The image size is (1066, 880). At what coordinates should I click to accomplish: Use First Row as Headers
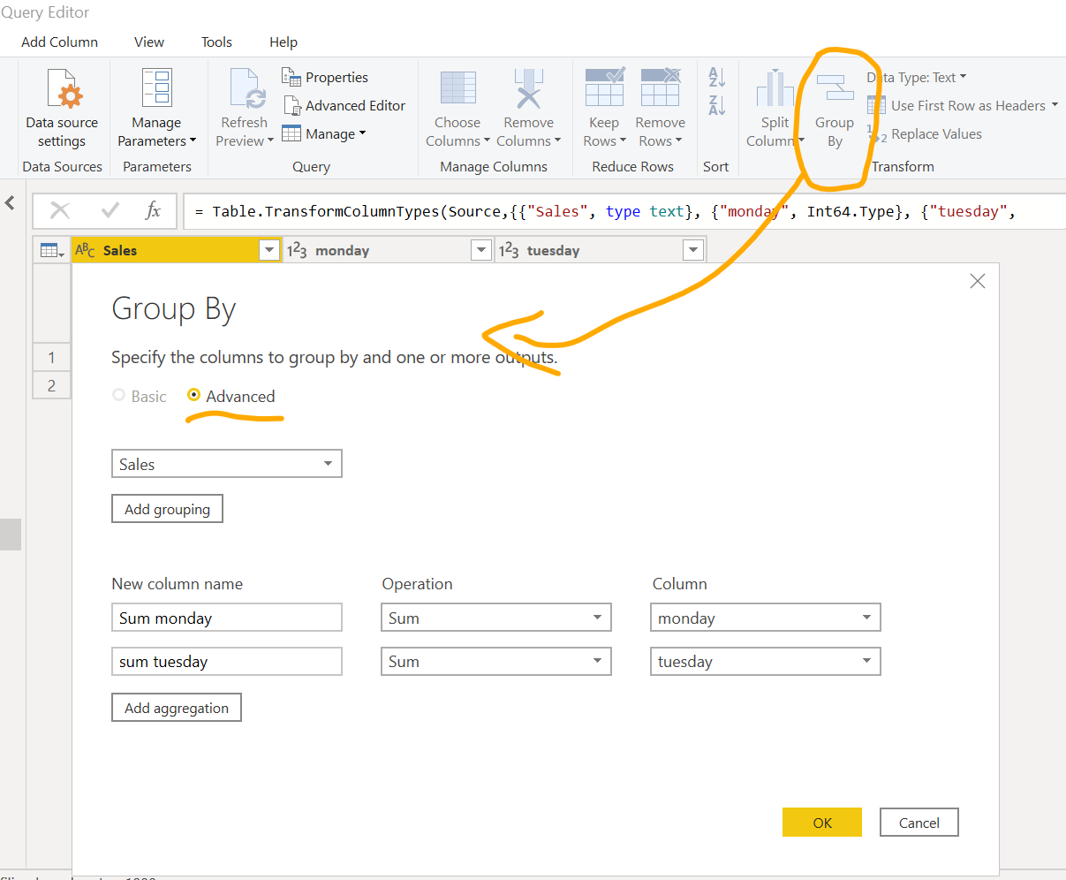[963, 105]
